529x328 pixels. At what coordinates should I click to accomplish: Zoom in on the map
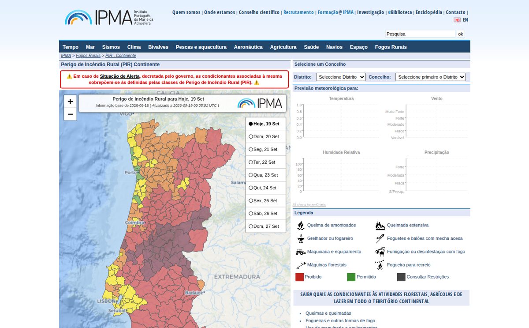coord(70,102)
